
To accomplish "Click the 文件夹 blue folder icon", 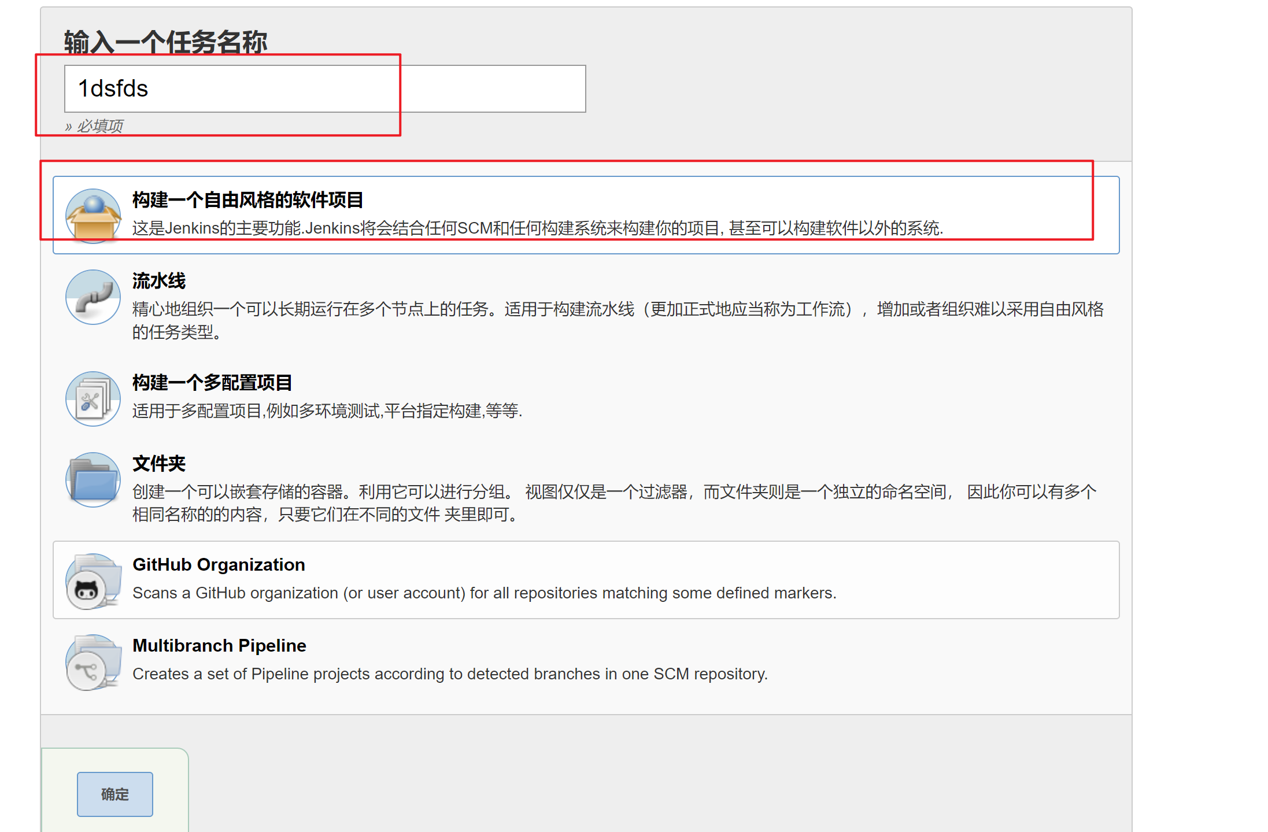I will [93, 480].
